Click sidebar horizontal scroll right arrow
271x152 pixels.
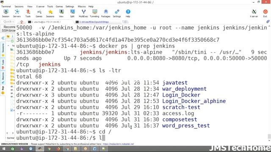[13, 133]
